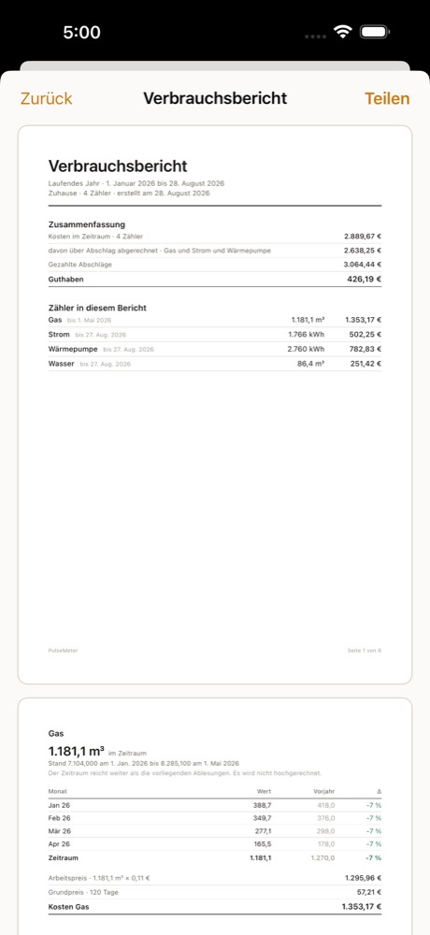
Task: Tap the Gezahlte Abschläge row
Action: 215,265
